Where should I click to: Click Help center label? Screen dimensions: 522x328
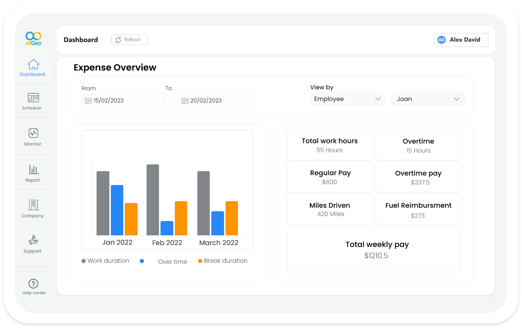tap(34, 293)
